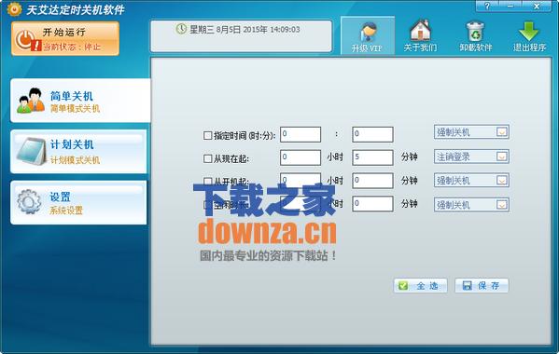Click the 开始运行 power icon

(25, 39)
